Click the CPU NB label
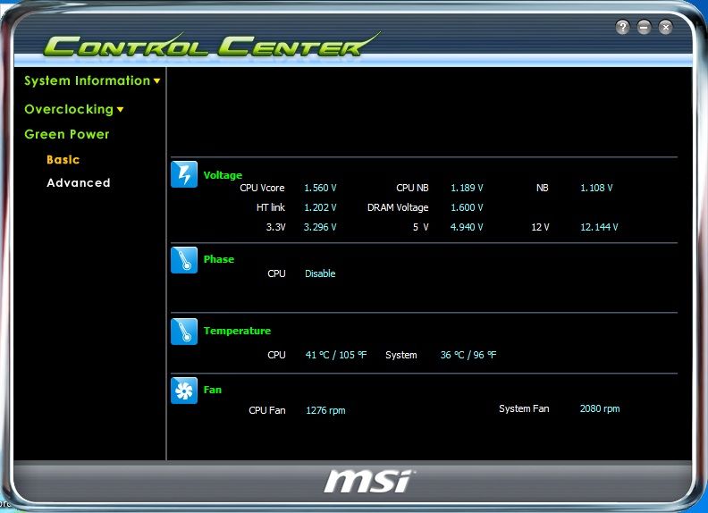This screenshot has width=708, height=513. pos(412,188)
